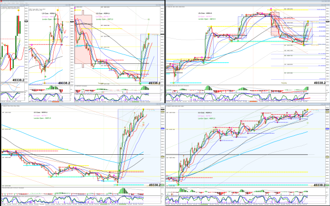Select the yellow dot at the far-left chart's candle high

pos(18,10)
